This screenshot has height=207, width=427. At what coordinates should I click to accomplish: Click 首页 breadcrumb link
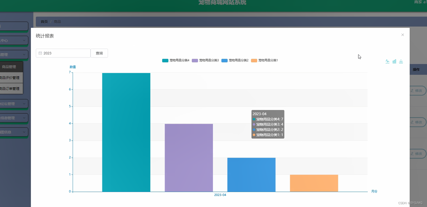[44, 22]
